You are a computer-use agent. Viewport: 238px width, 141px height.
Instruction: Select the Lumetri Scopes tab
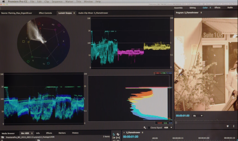(x=65, y=13)
